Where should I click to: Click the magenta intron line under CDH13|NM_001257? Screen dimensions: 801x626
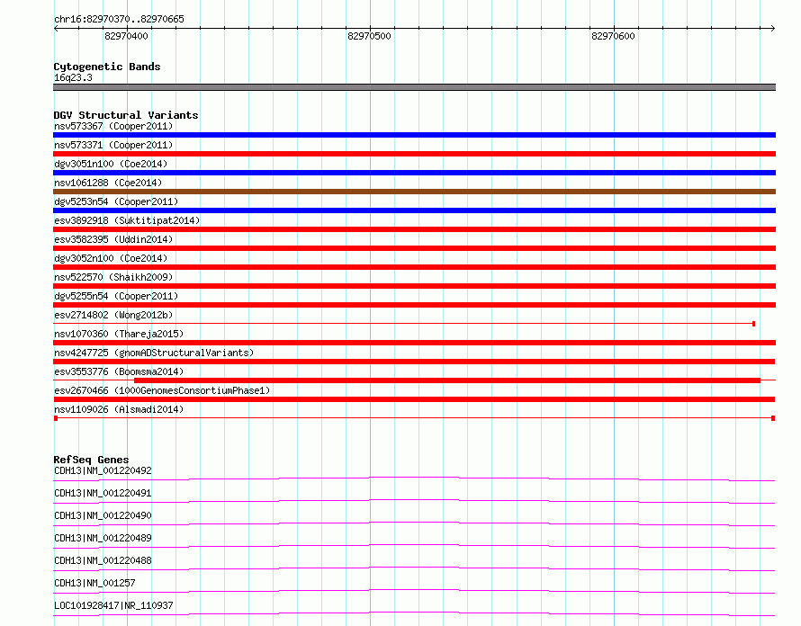point(414,591)
